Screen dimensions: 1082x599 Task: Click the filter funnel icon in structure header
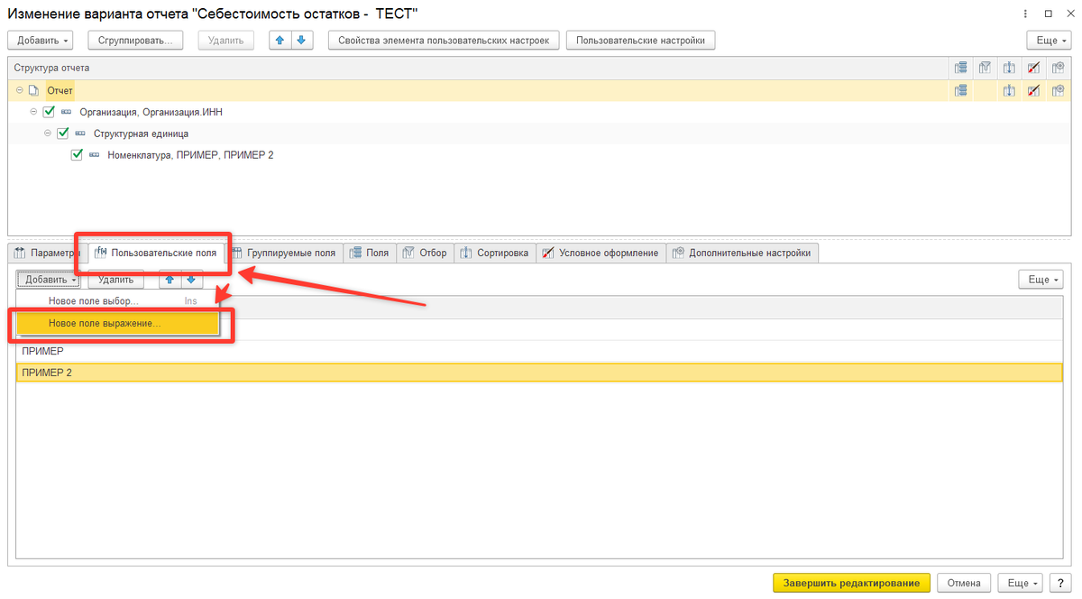click(x=986, y=68)
